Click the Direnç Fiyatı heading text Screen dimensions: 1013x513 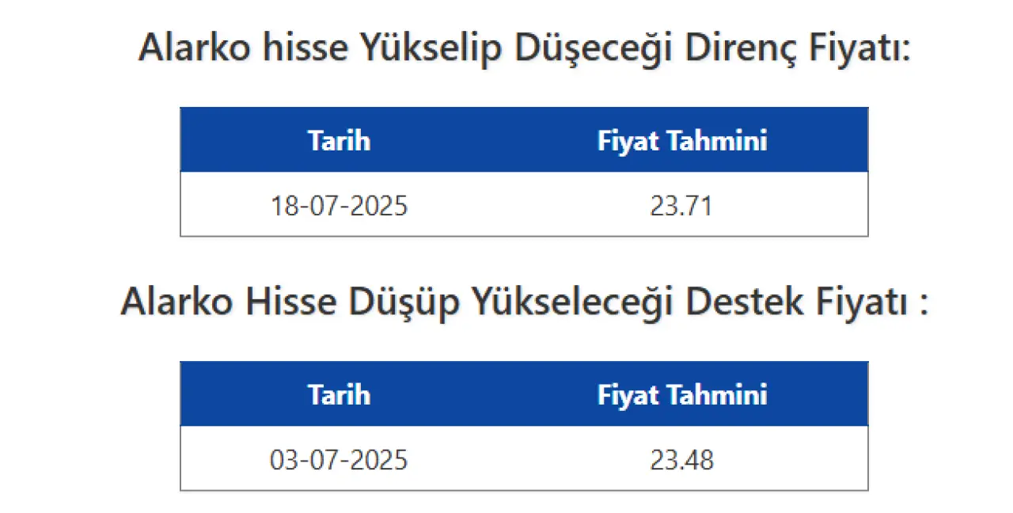tap(525, 50)
